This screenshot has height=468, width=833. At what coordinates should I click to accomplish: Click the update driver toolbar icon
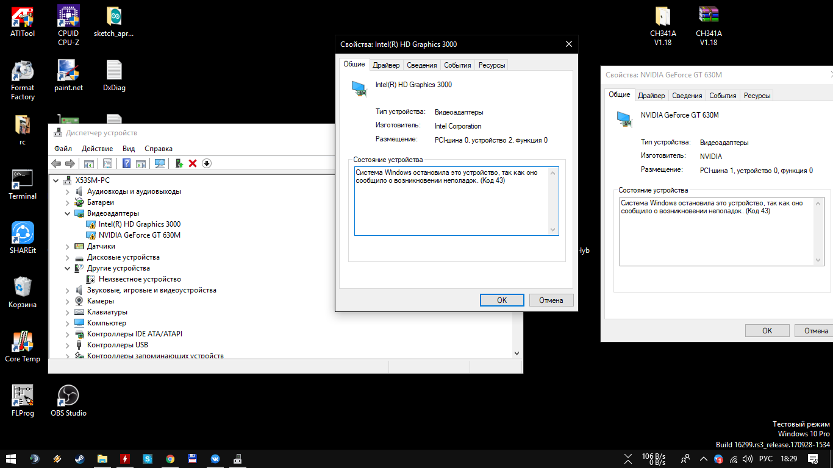pos(179,163)
